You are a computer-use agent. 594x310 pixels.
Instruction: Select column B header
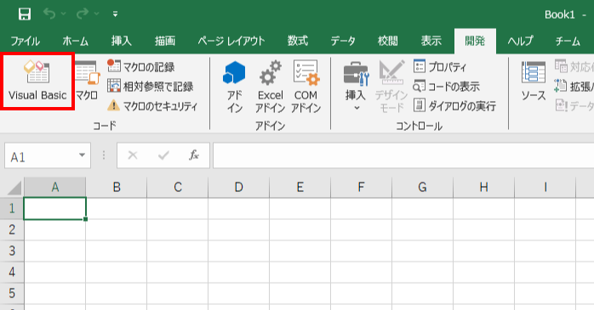point(117,187)
